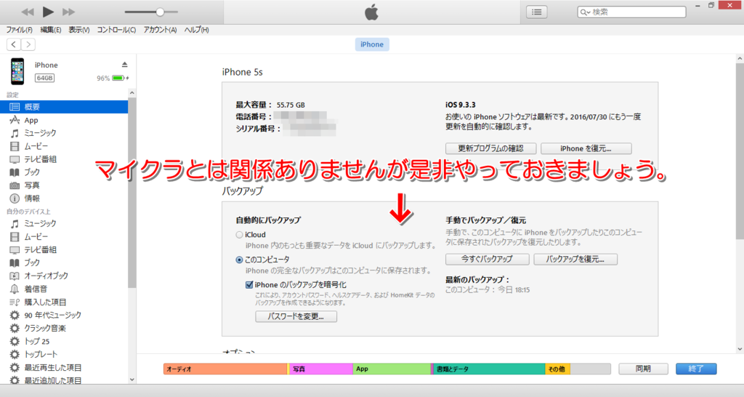Toggle iPhone のバックアップを暗号化 checkbox
The height and width of the screenshot is (397, 744).
(249, 285)
